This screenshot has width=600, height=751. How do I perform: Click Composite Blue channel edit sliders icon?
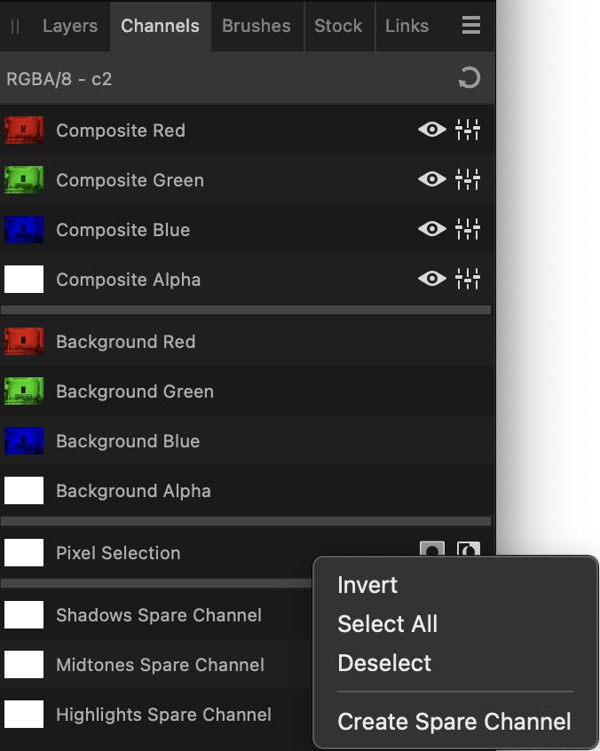468,230
